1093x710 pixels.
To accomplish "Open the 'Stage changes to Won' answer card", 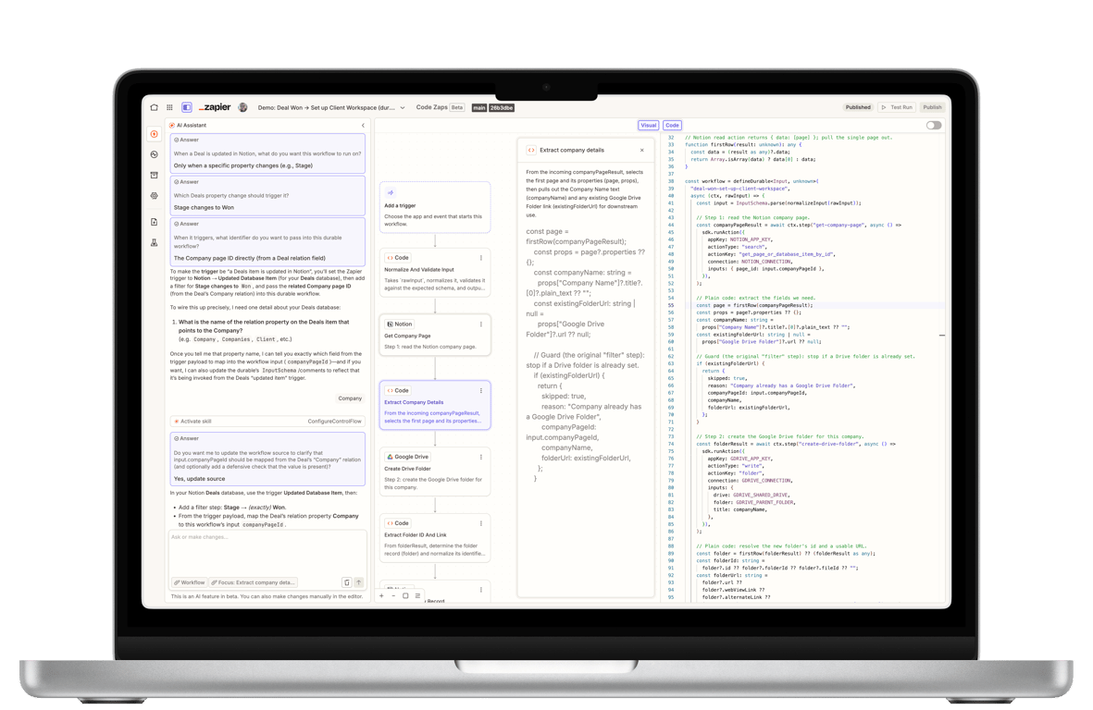I will (267, 195).
